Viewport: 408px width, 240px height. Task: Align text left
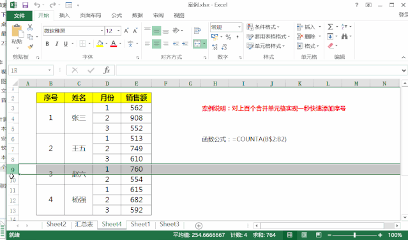(147, 43)
